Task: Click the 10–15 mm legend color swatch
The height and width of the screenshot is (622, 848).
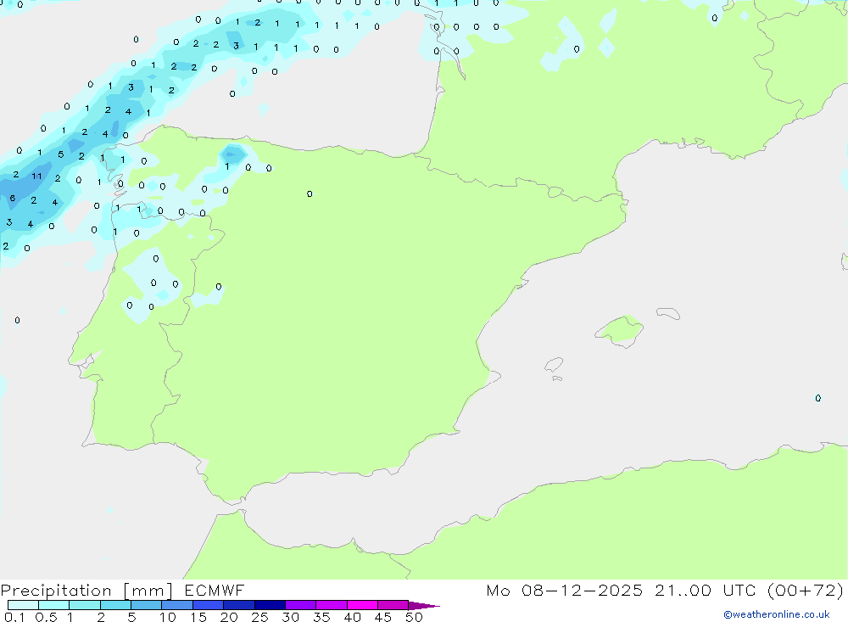Action: tap(177, 605)
